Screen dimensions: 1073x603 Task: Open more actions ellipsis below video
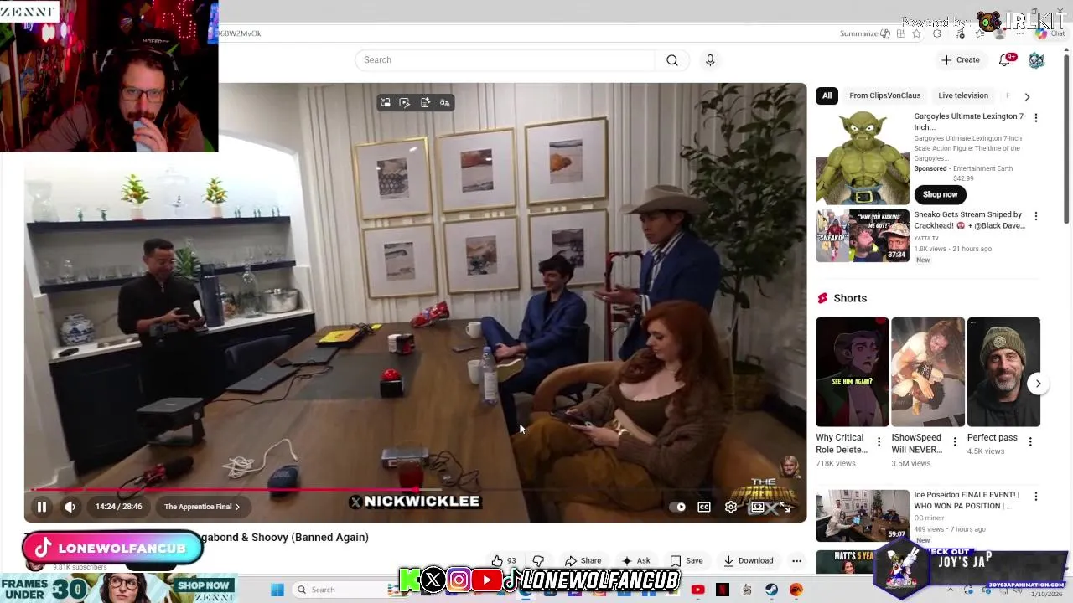pyautogui.click(x=796, y=560)
